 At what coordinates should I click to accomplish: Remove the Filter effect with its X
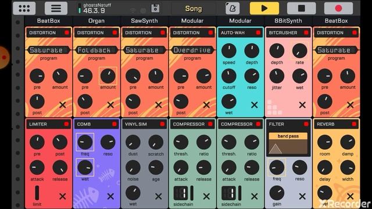302,196
